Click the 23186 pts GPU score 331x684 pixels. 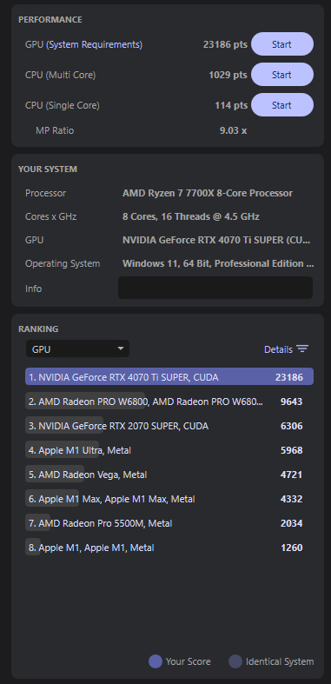click(225, 44)
